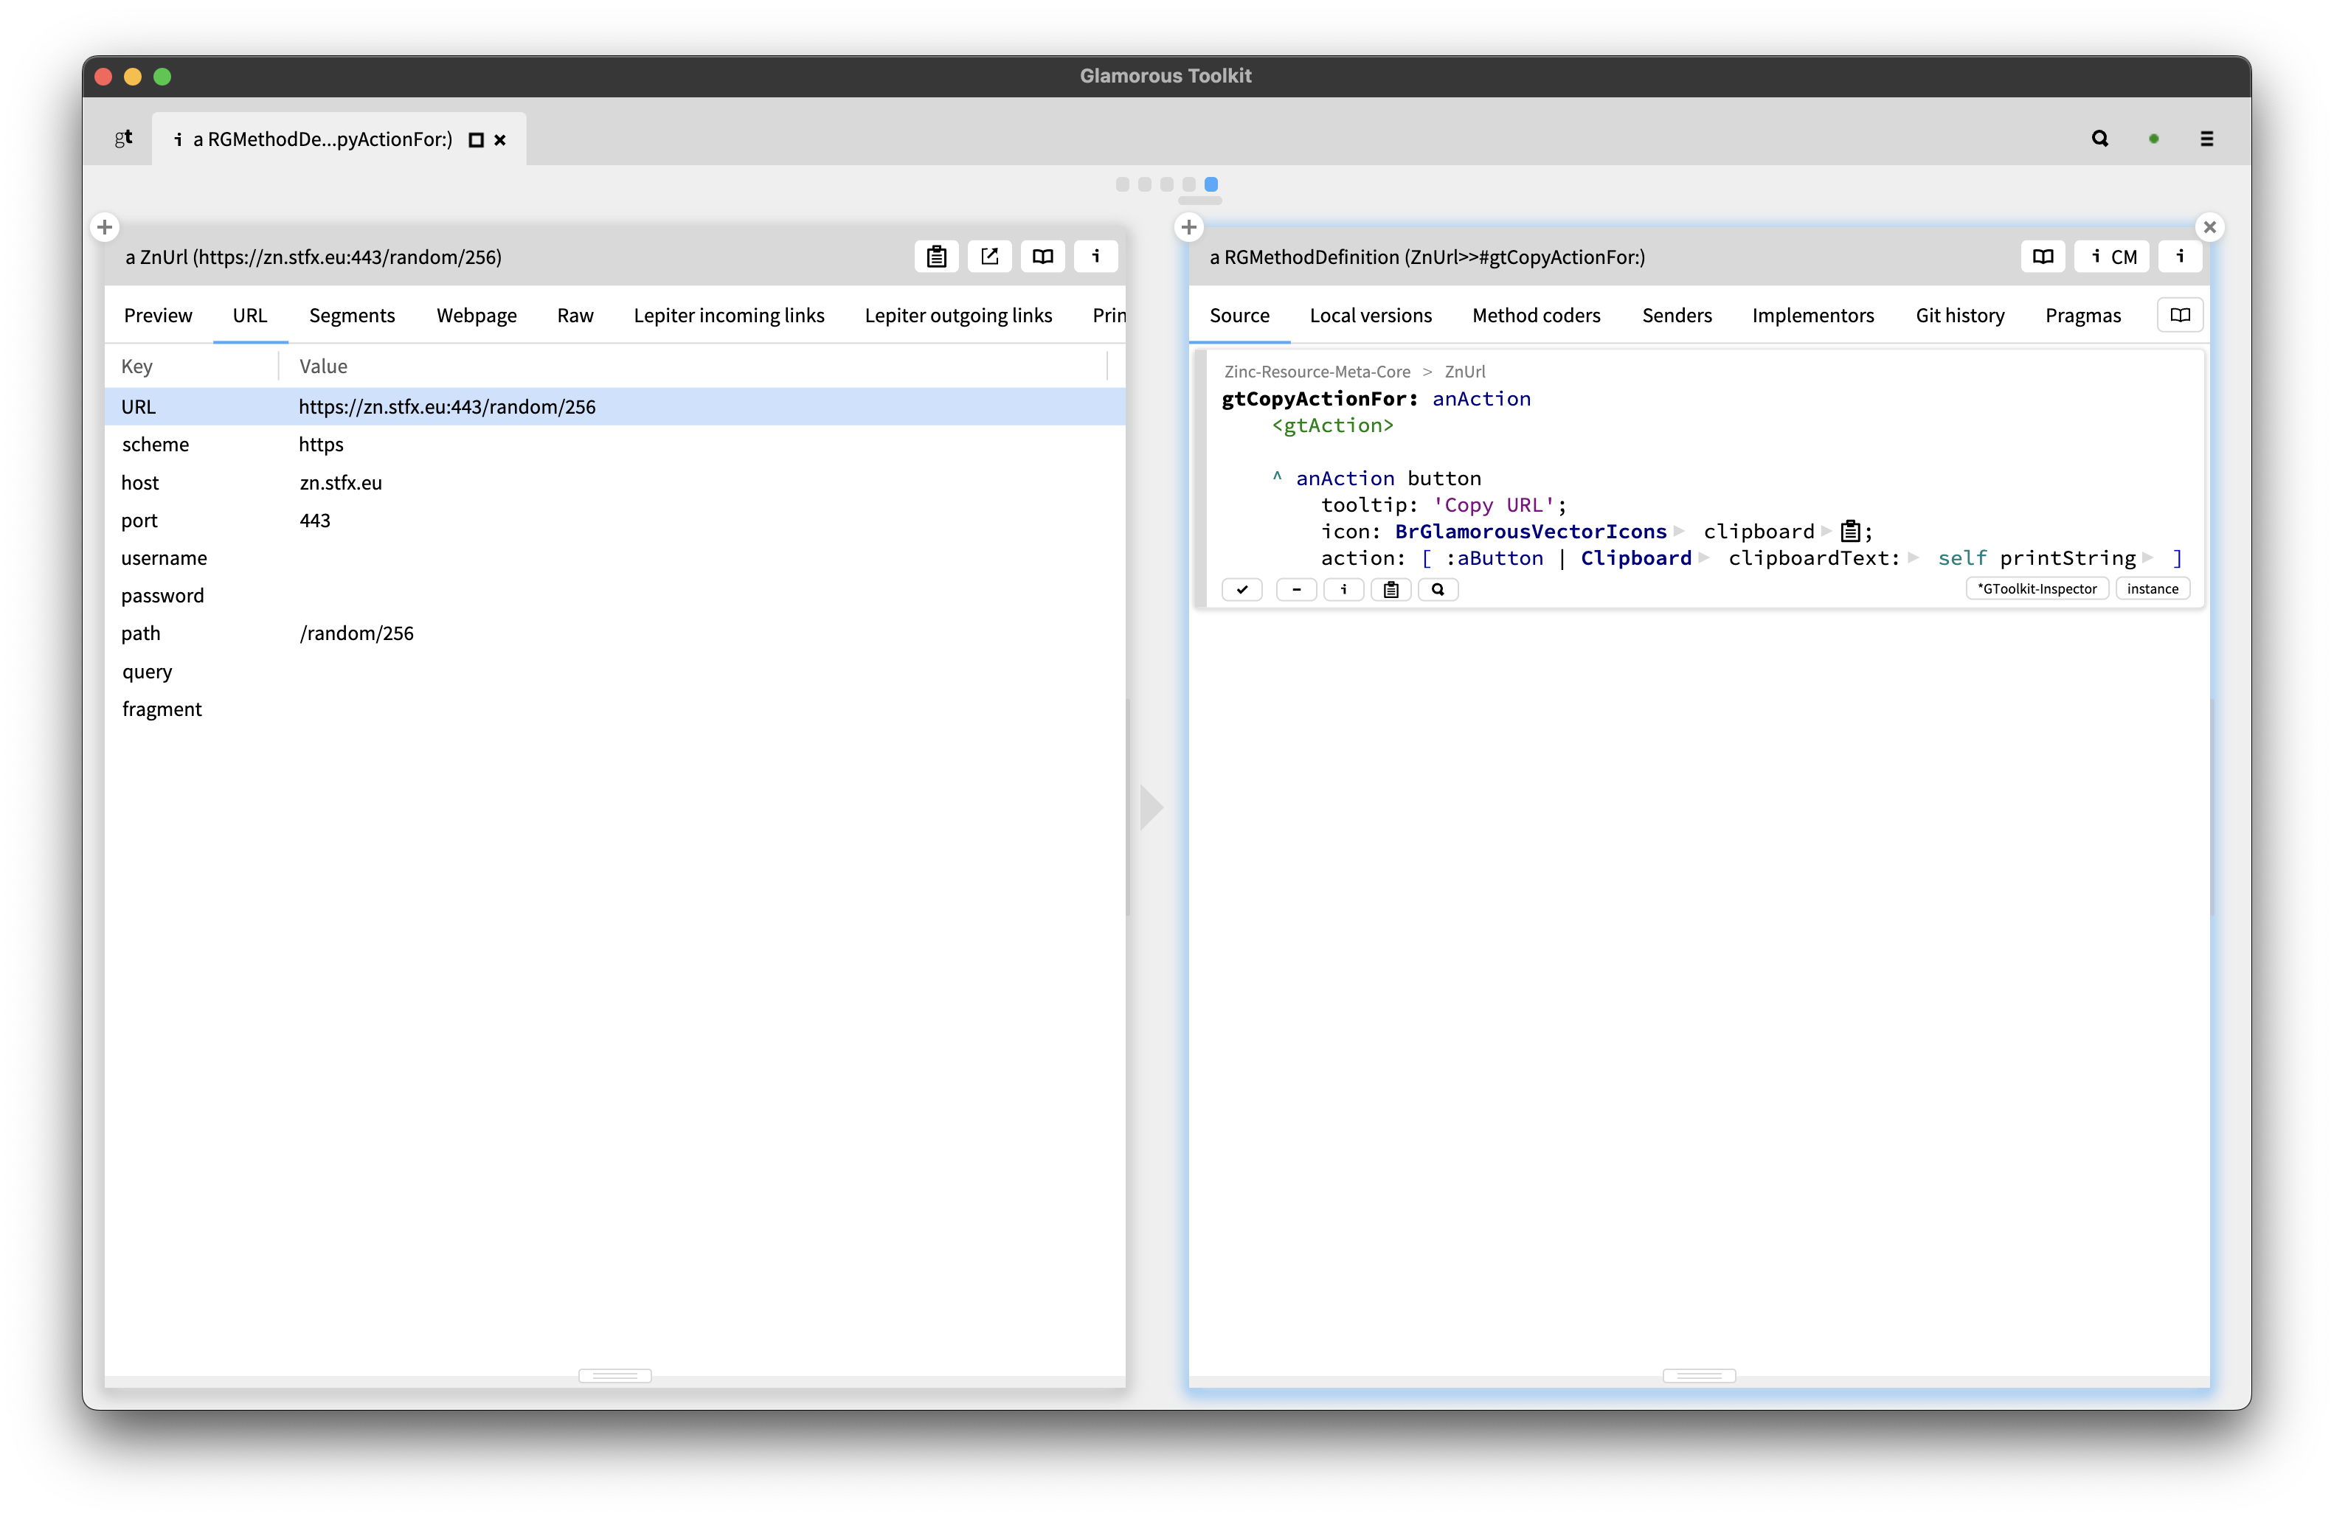This screenshot has height=1519, width=2334.
Task: Open the book view for the ZnUrl pane
Action: tap(1042, 256)
